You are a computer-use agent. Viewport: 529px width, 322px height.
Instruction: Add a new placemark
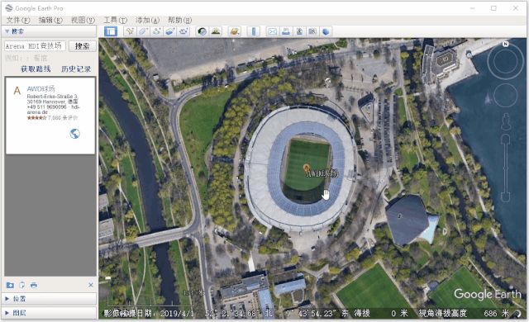pyautogui.click(x=130, y=31)
